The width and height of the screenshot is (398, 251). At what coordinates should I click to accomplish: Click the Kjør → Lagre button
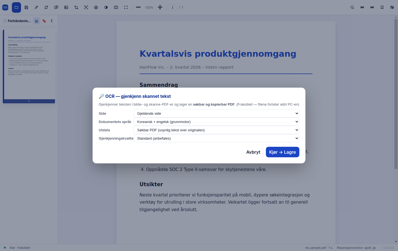[x=282, y=152]
